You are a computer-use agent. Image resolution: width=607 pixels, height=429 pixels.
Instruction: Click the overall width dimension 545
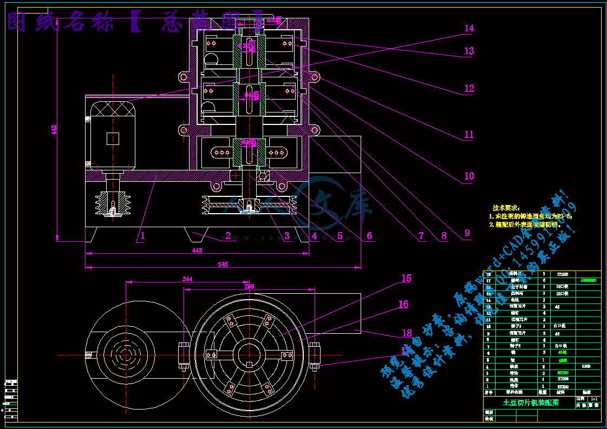223,264
